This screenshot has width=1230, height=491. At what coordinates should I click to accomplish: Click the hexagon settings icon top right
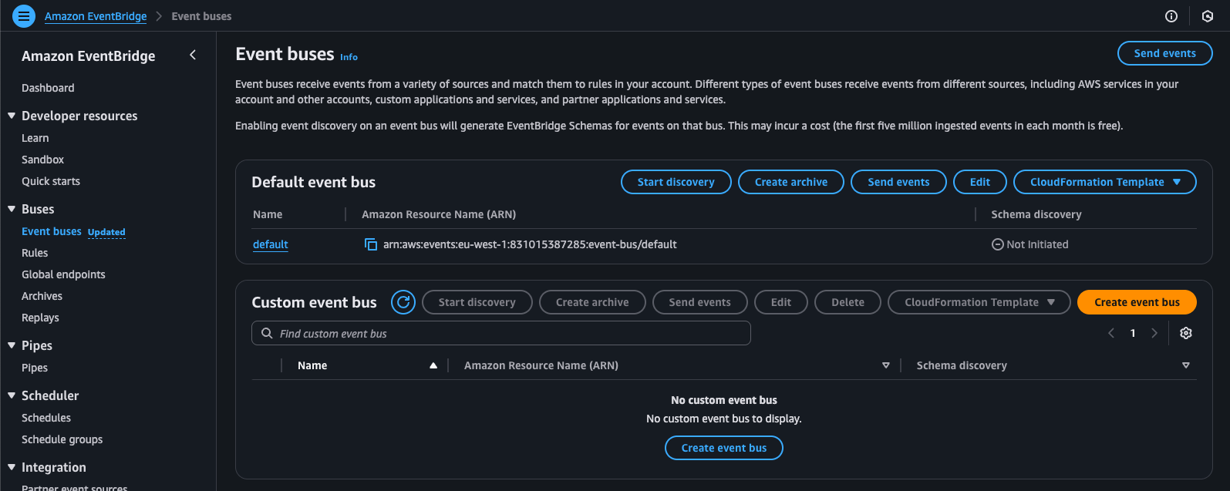1208,16
